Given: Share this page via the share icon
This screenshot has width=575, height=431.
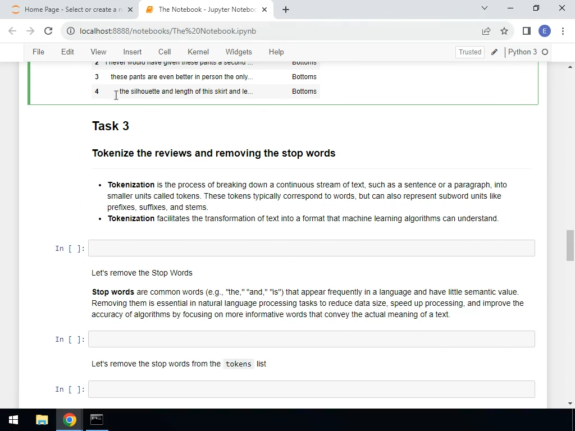Looking at the screenshot, I should click(486, 31).
